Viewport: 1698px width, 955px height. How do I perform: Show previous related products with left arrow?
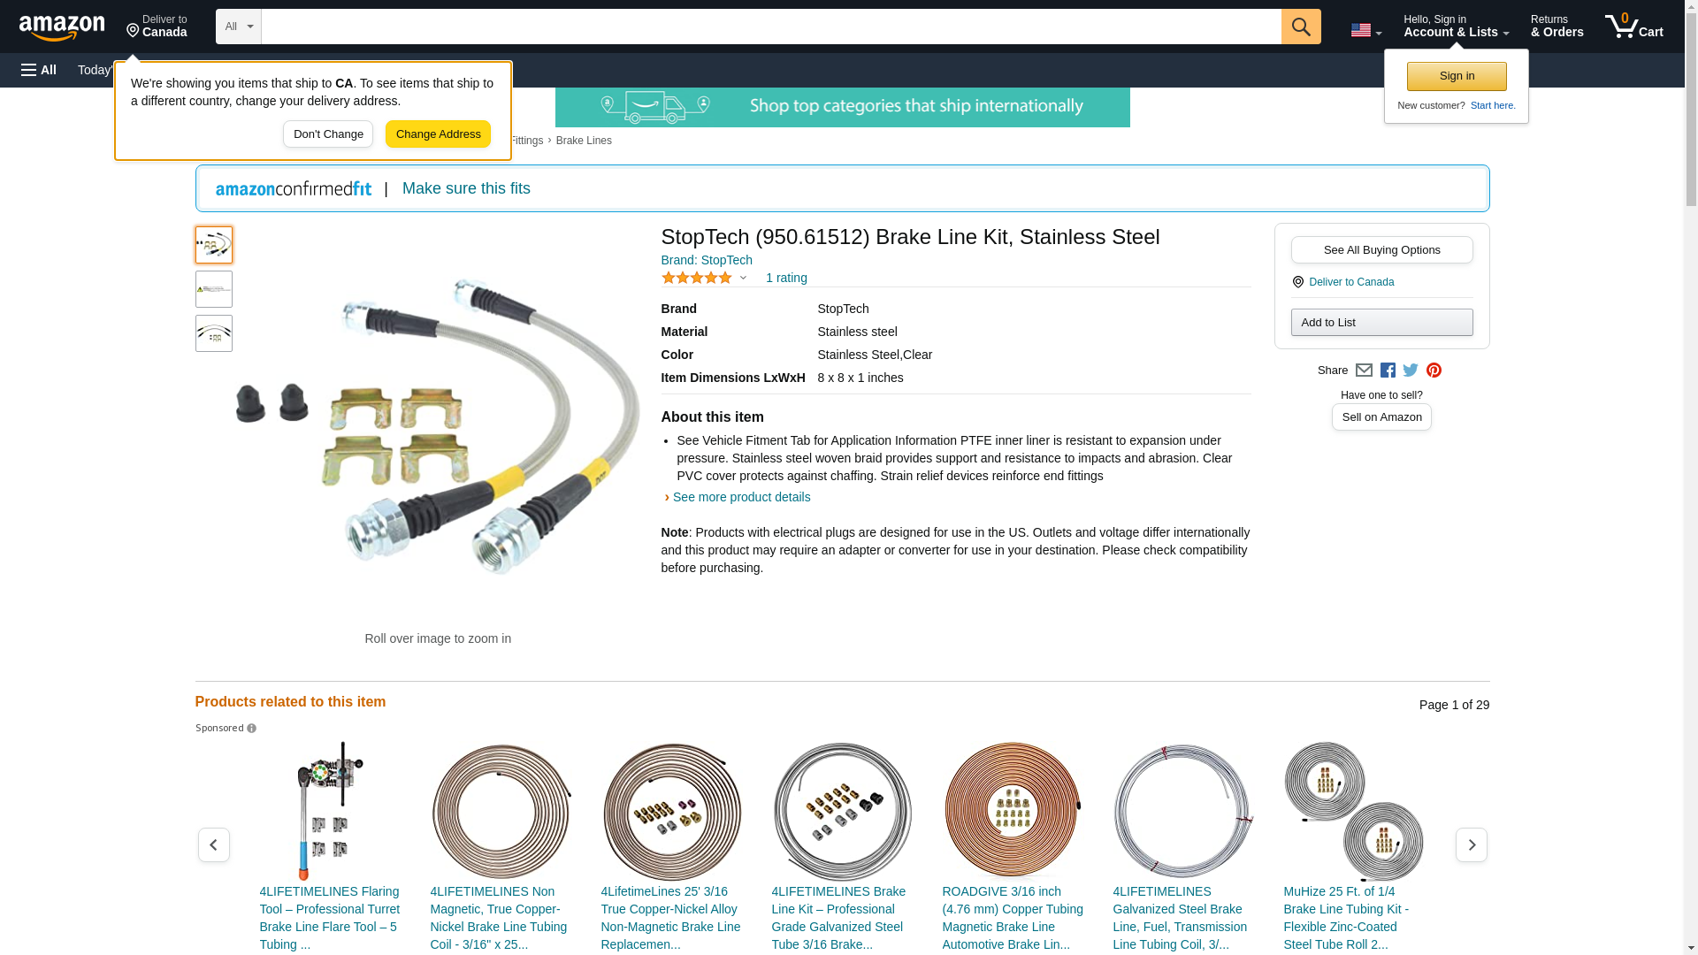(x=213, y=845)
